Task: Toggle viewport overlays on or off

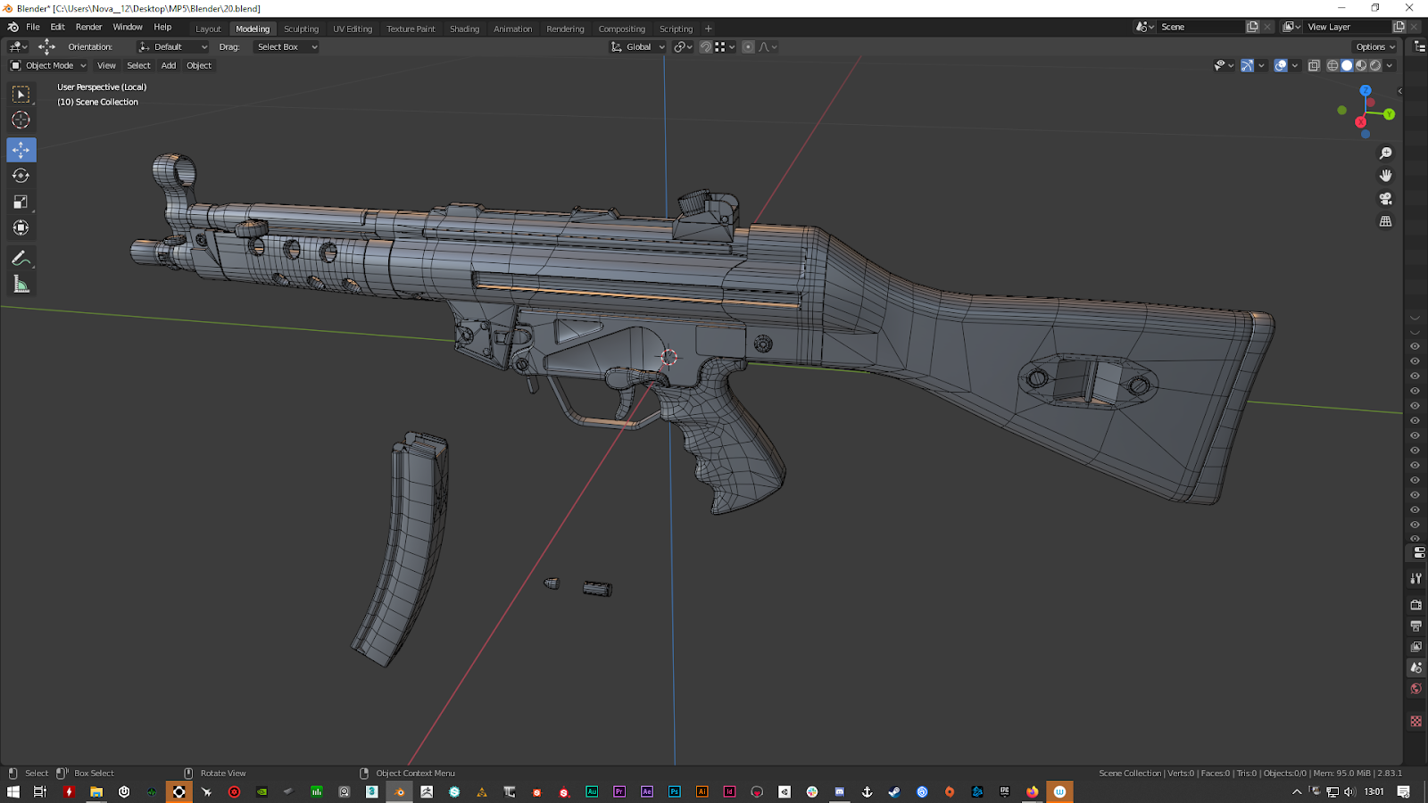Action: tap(1281, 65)
